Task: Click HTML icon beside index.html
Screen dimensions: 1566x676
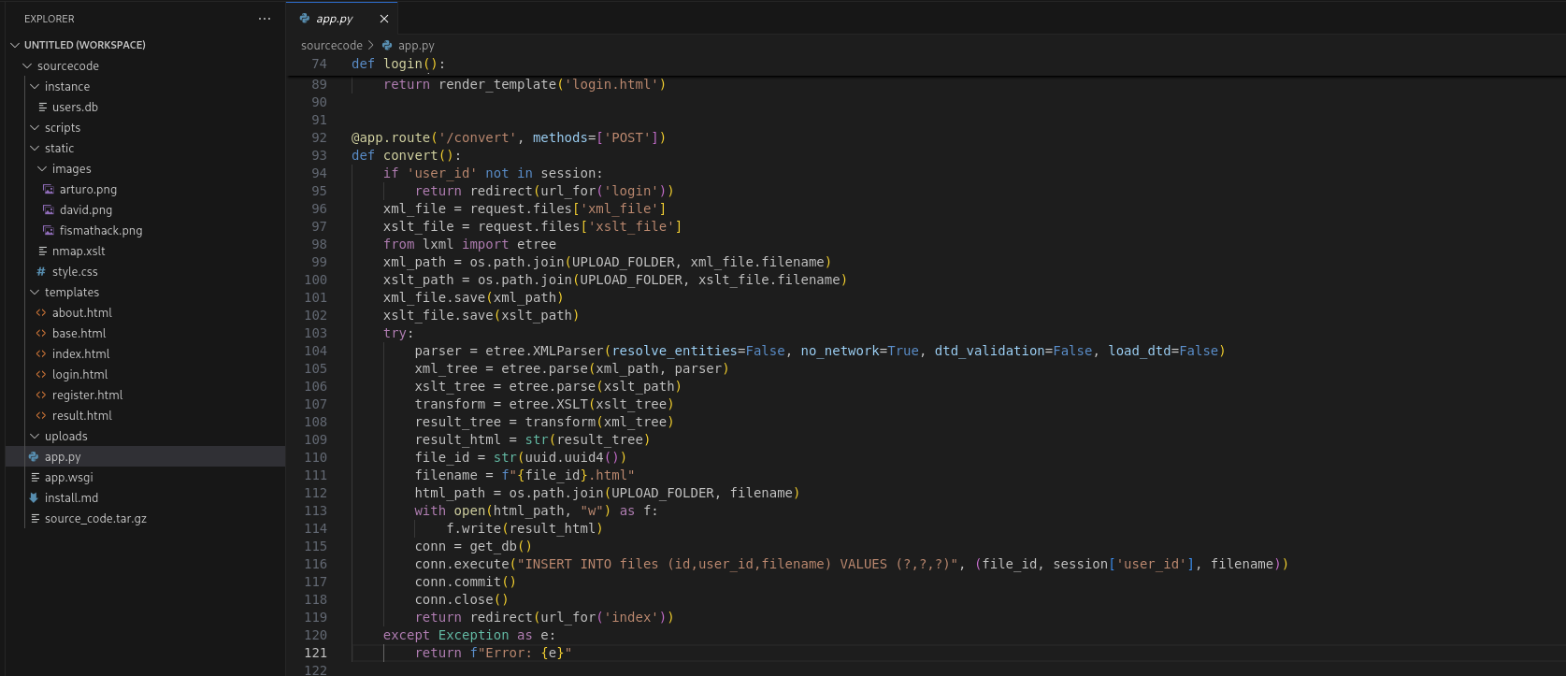Action: point(41,354)
